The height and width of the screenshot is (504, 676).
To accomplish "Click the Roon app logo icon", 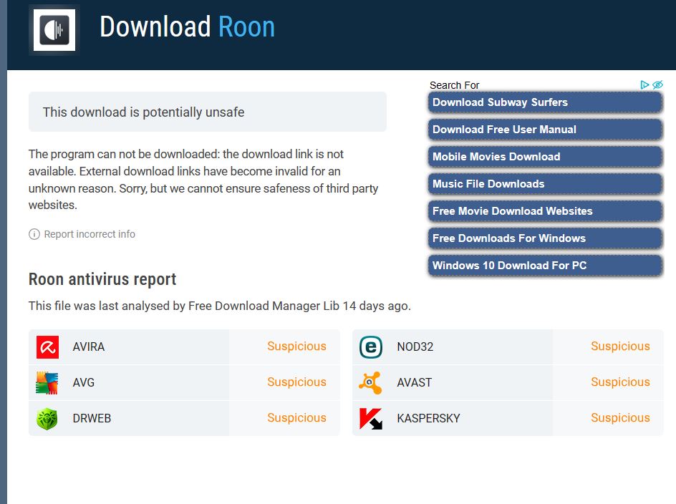I will [x=54, y=30].
